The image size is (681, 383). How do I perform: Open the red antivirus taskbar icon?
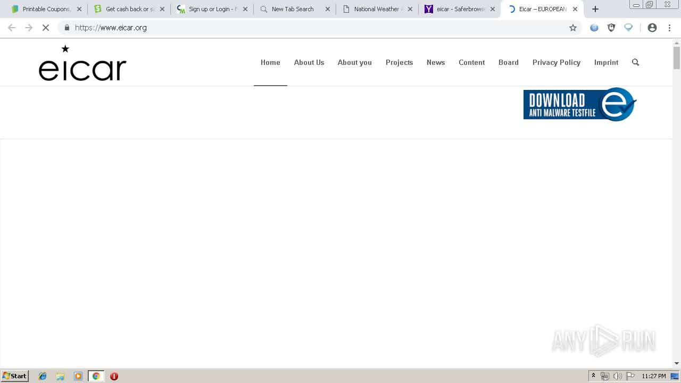[x=114, y=376]
